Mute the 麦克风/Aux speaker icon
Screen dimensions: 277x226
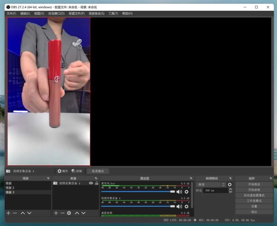(179, 192)
